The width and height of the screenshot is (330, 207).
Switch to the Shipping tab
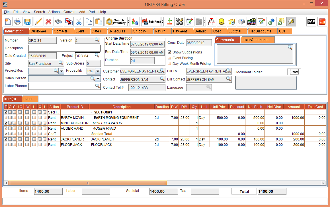pos(141,31)
